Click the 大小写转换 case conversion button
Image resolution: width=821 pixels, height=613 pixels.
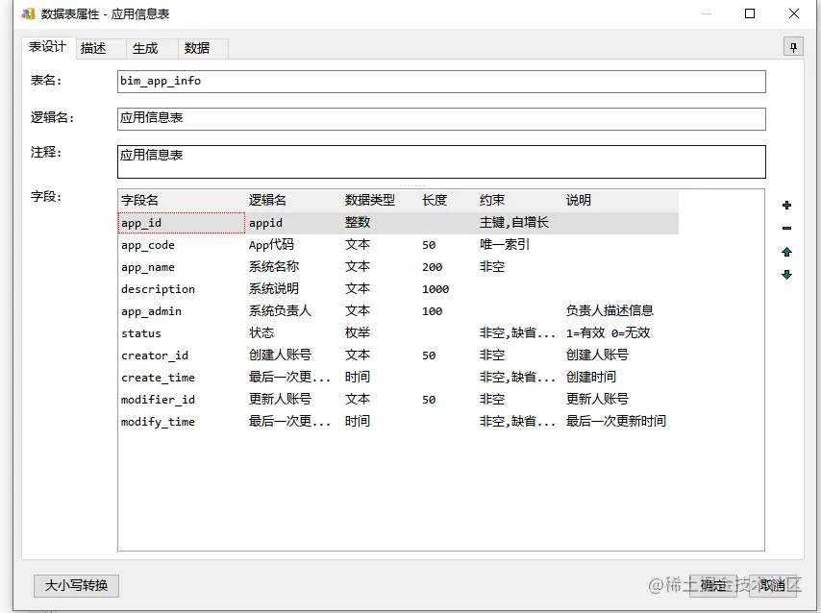click(75, 586)
